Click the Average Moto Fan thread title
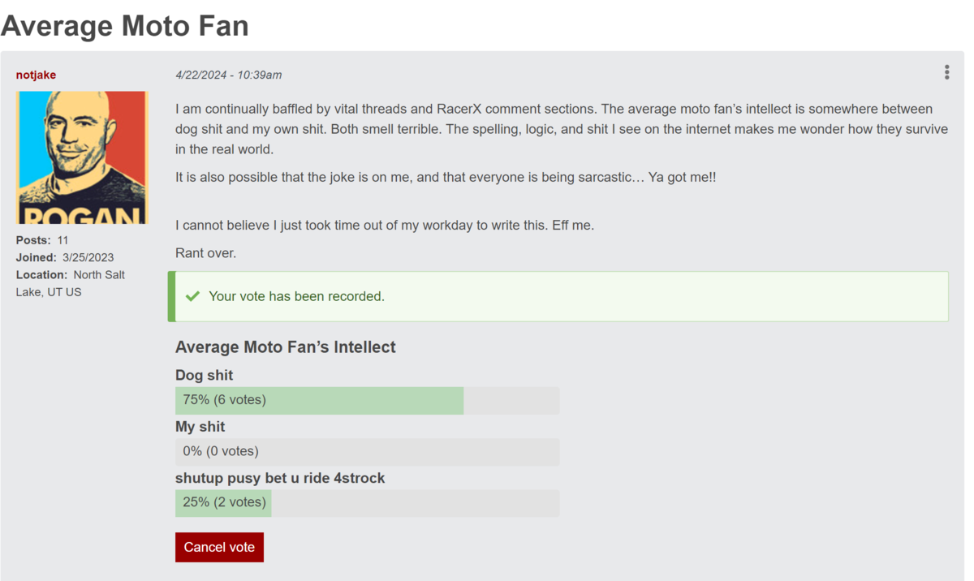The height and width of the screenshot is (581, 974). pyautogui.click(x=125, y=26)
